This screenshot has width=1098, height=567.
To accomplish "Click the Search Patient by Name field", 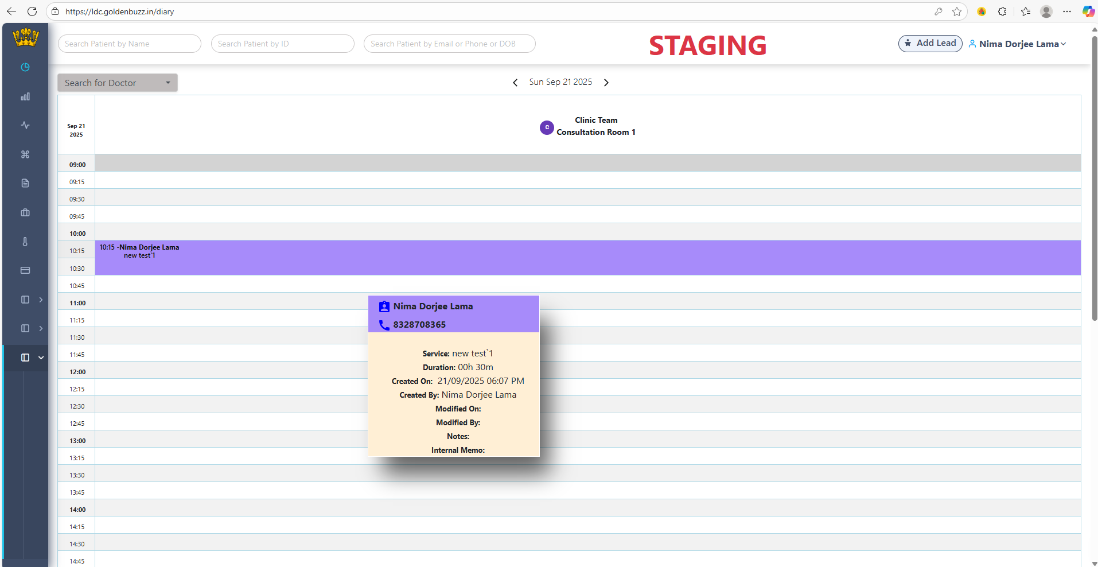I will [130, 44].
